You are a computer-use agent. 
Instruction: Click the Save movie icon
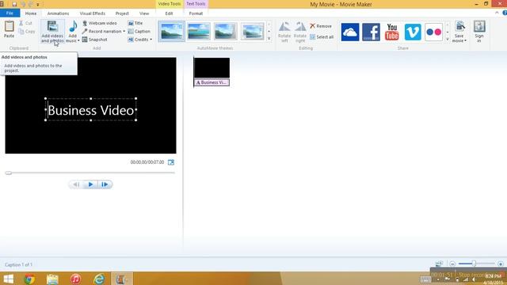(x=459, y=26)
